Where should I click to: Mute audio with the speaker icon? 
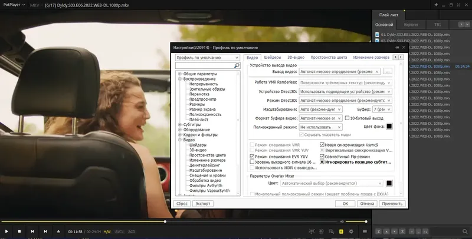pyautogui.click(x=342, y=221)
